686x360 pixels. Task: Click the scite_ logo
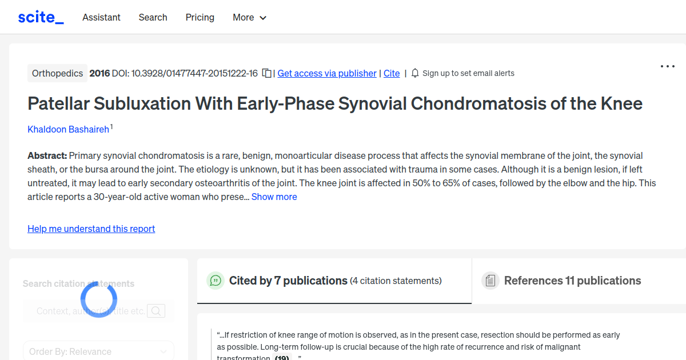(x=40, y=17)
